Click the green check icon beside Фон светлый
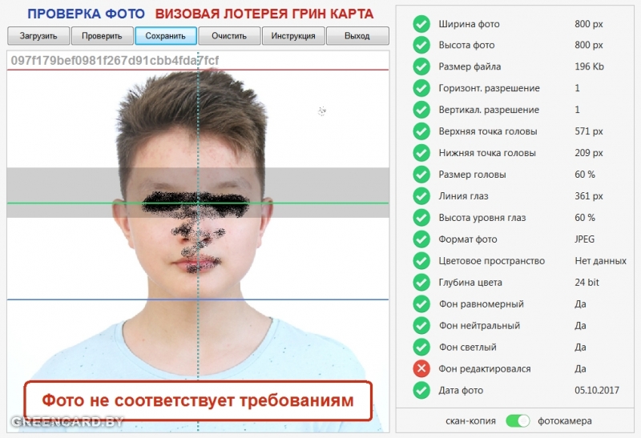This screenshot has height=438, width=641. coord(421,348)
